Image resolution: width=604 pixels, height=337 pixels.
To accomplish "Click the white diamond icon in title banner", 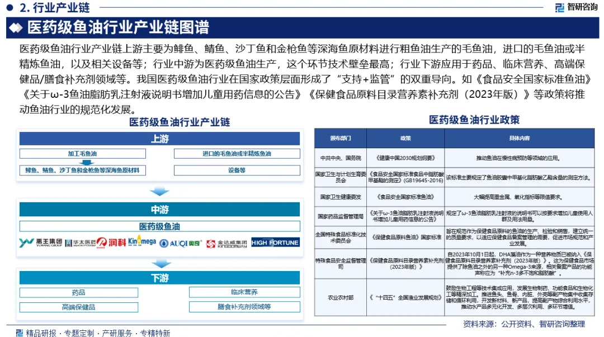I will [16, 28].
